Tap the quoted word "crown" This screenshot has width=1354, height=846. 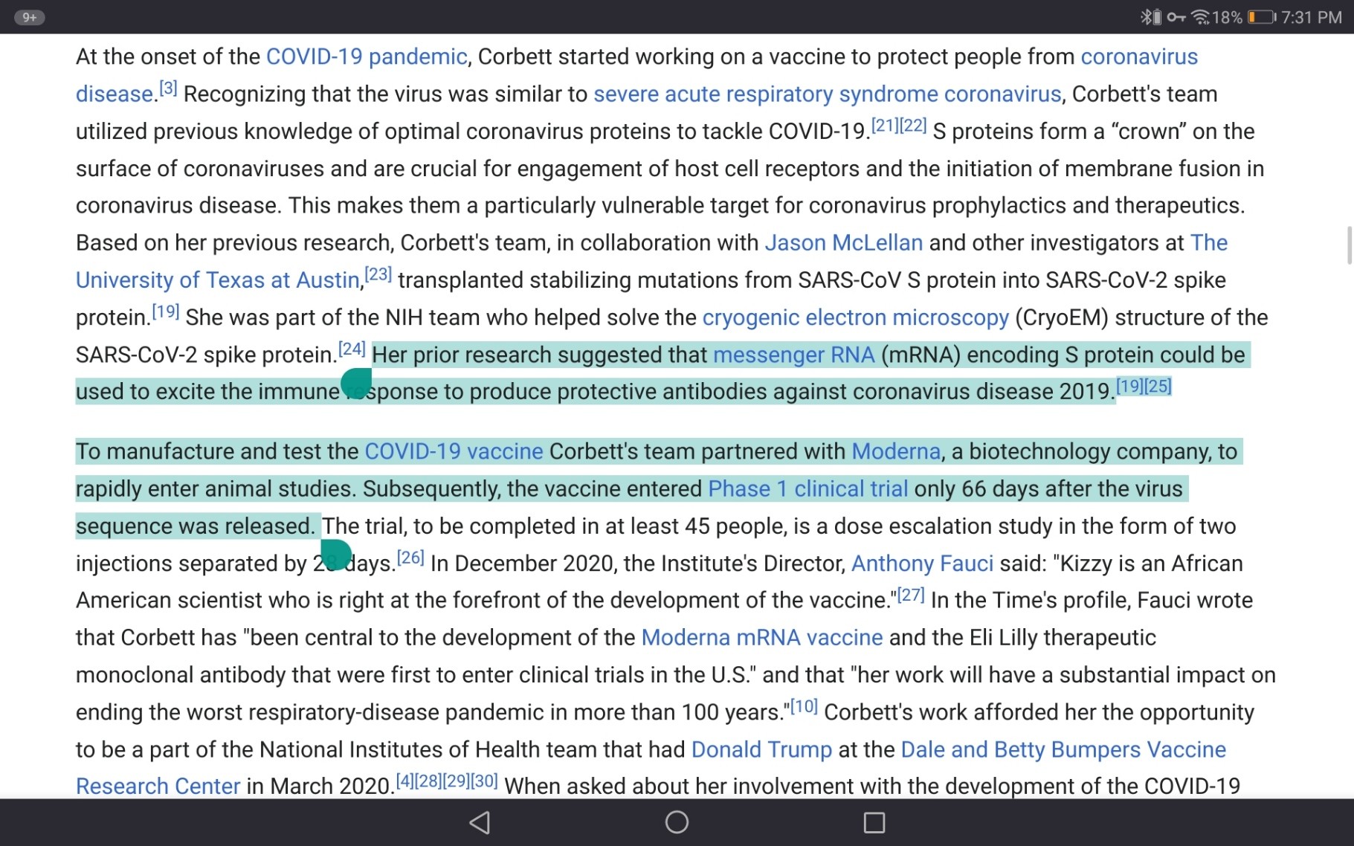pos(1150,131)
